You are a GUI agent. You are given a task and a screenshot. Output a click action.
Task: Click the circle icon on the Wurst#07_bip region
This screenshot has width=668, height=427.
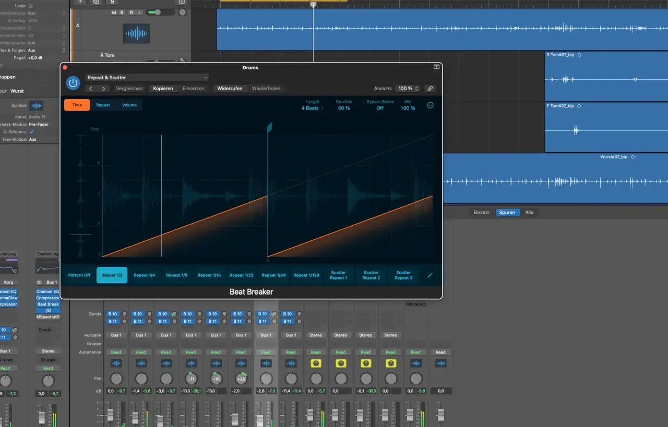tap(633, 156)
